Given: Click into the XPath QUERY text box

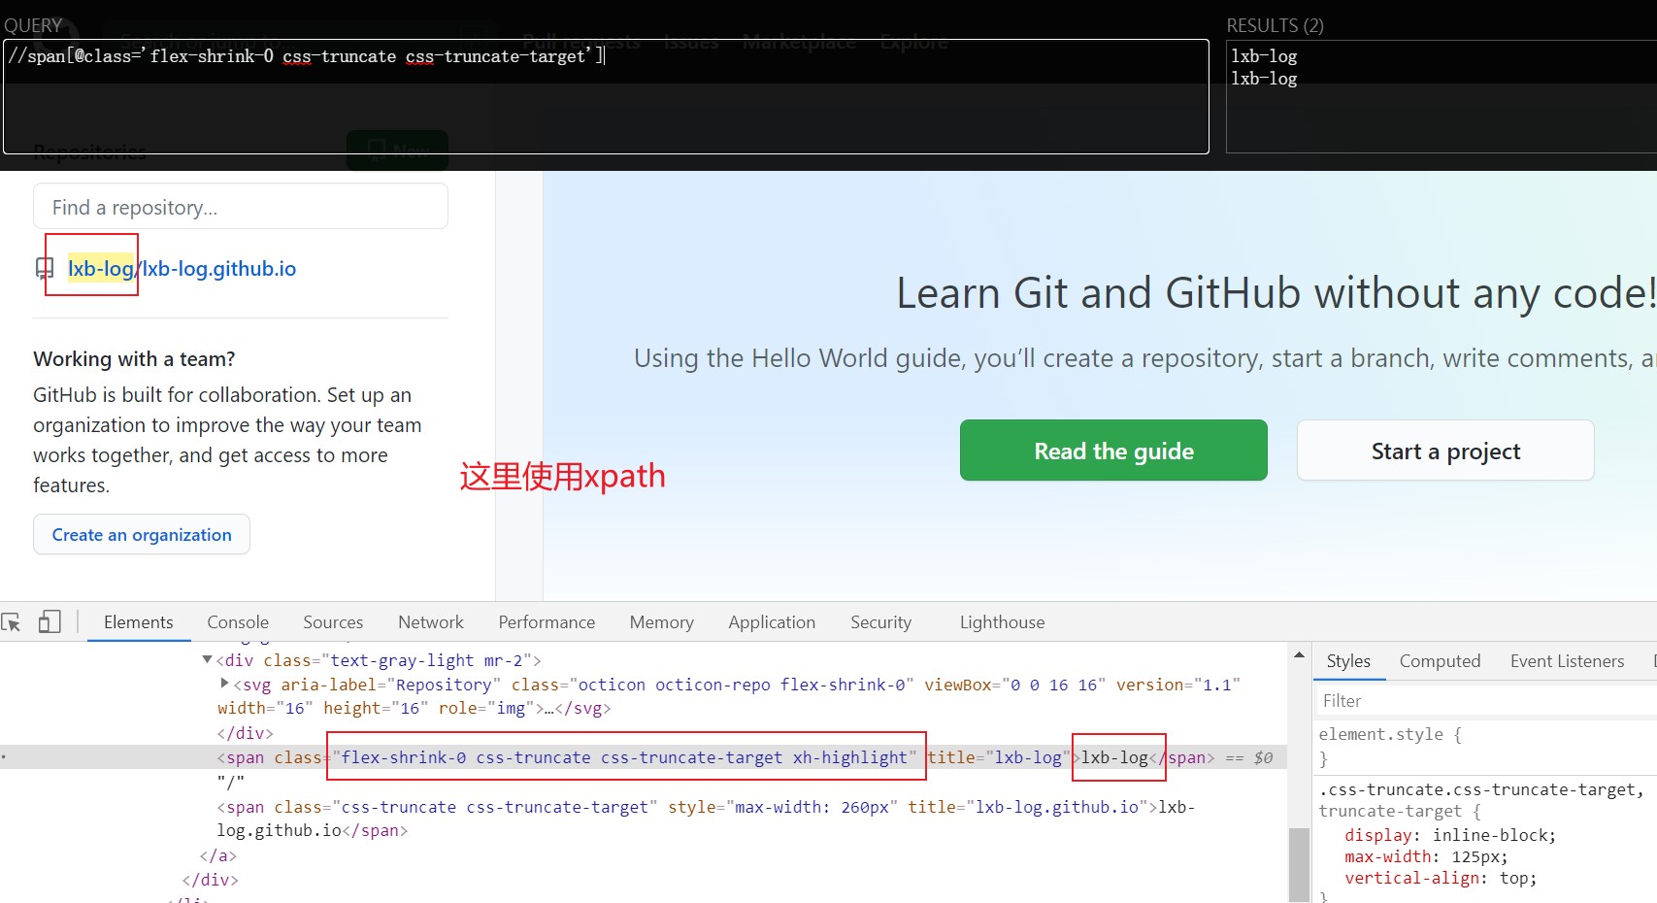Looking at the screenshot, I should coord(606,96).
